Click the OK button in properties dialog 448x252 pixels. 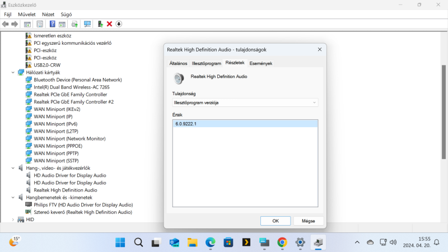coord(276,221)
